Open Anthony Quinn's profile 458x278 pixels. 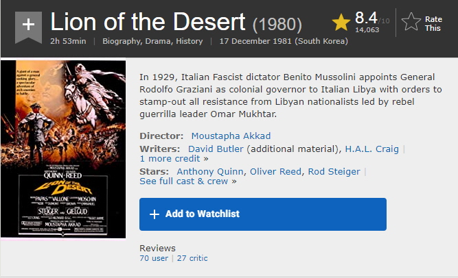coord(210,171)
